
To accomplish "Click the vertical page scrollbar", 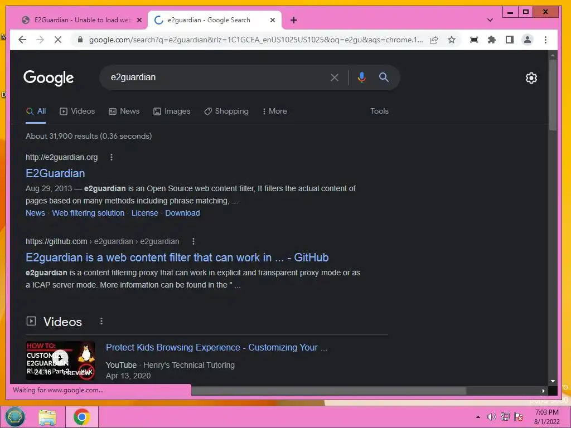I will (553, 95).
